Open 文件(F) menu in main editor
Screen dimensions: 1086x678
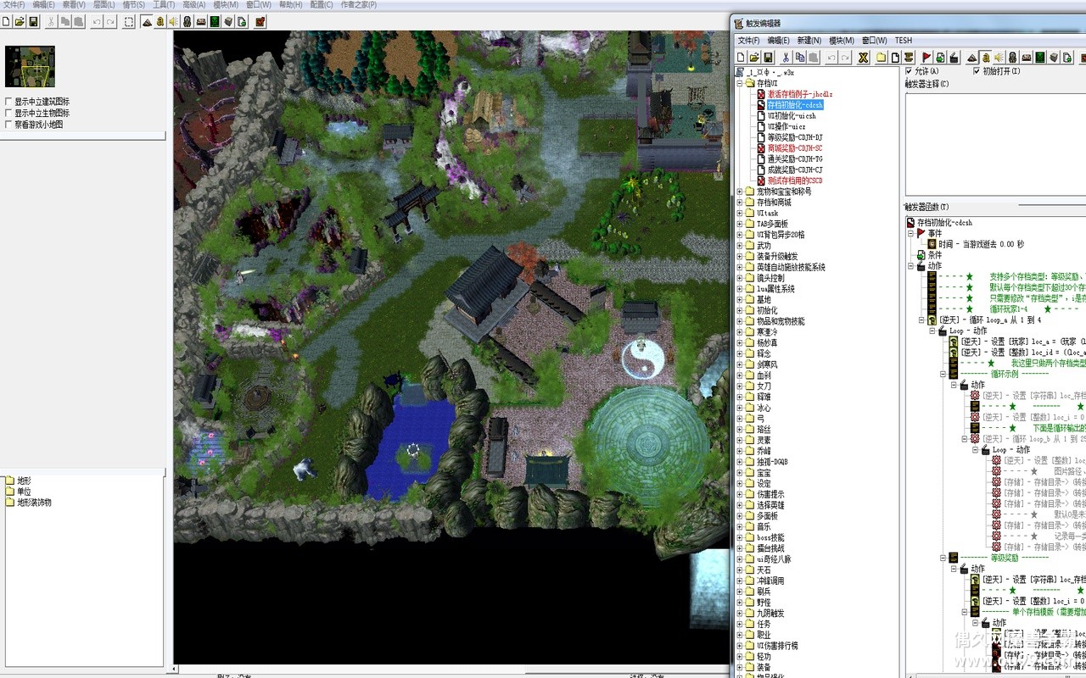click(14, 4)
